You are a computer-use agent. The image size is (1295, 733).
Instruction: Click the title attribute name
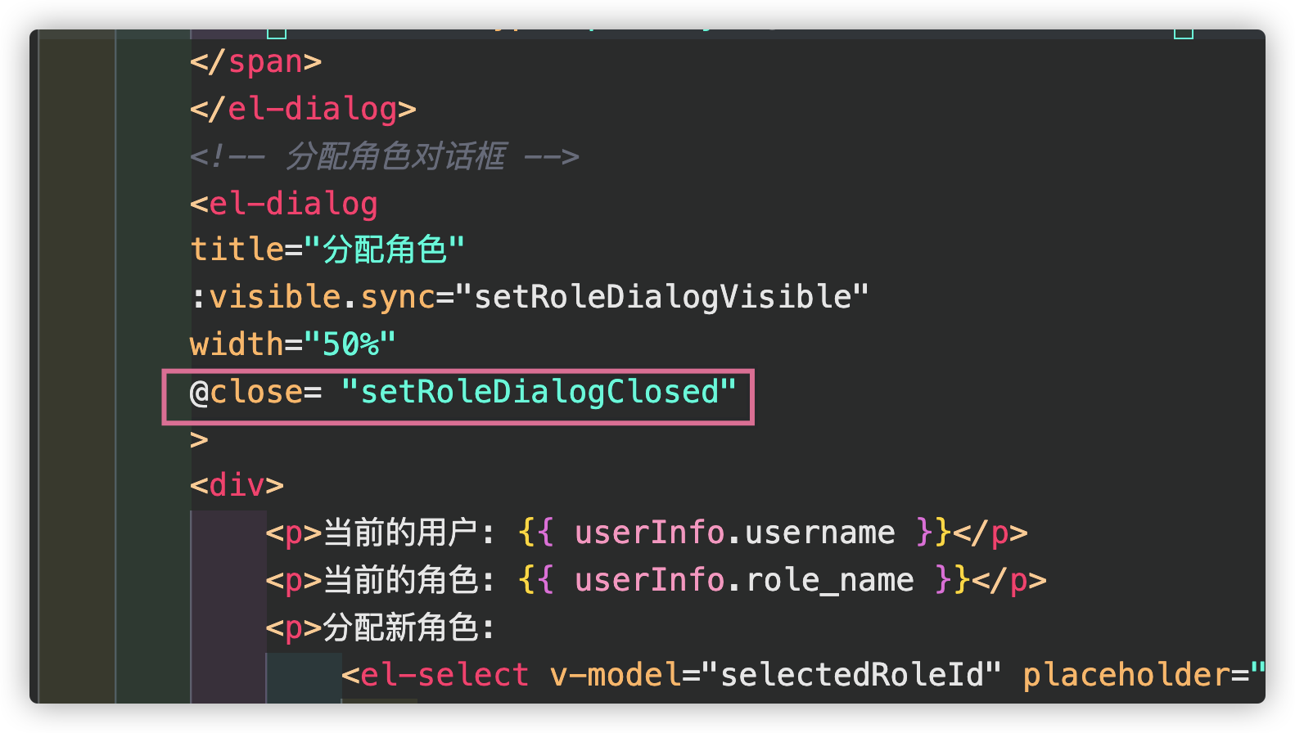point(237,250)
